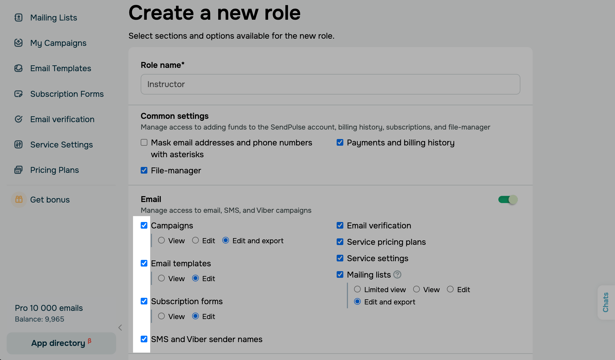Viewport: 615px width, 360px height.
Task: Click the Get bonus gift icon
Action: [x=19, y=199]
